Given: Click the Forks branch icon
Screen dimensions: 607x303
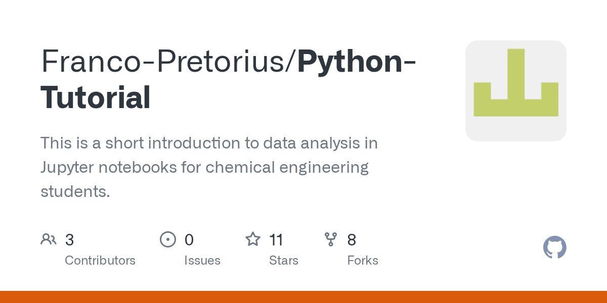Looking at the screenshot, I should tap(331, 239).
